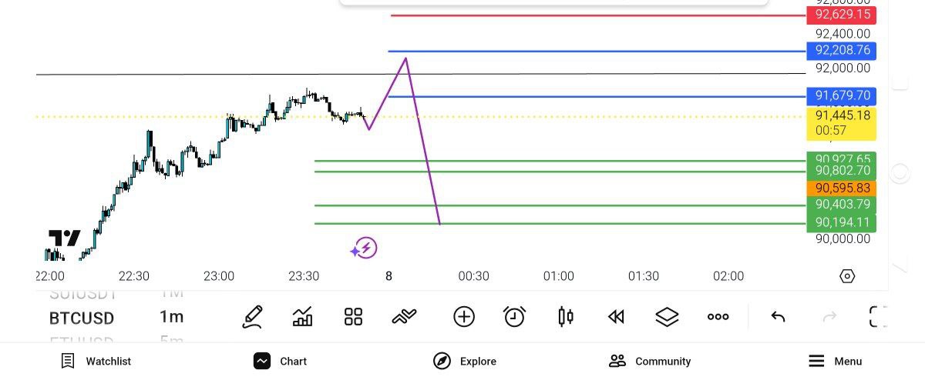This screenshot has width=925, height=380.
Task: Open the layout grid icon
Action: (x=353, y=317)
